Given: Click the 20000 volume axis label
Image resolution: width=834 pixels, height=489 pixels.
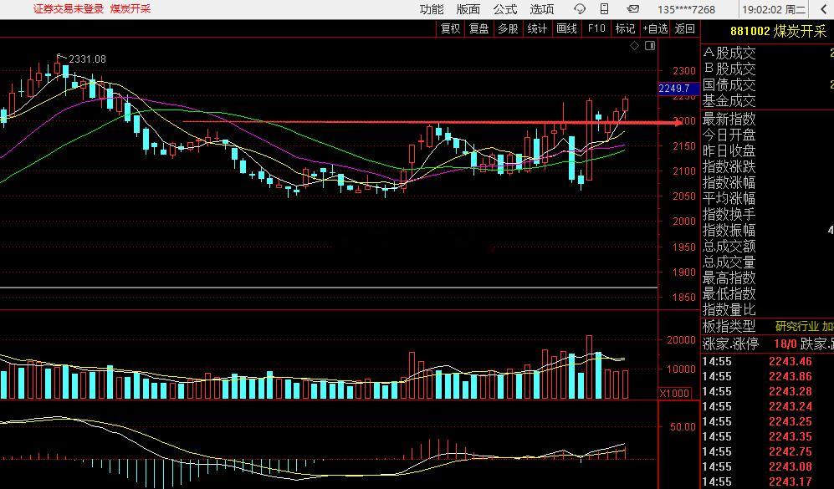Looking at the screenshot, I should [x=682, y=340].
